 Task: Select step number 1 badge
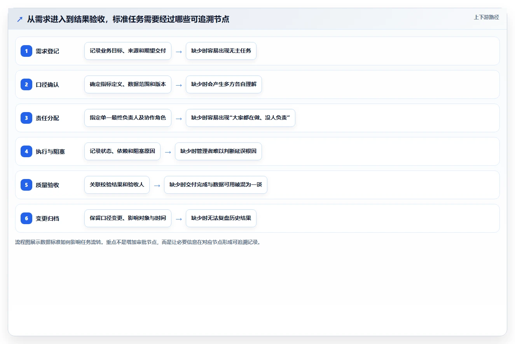[x=26, y=51]
